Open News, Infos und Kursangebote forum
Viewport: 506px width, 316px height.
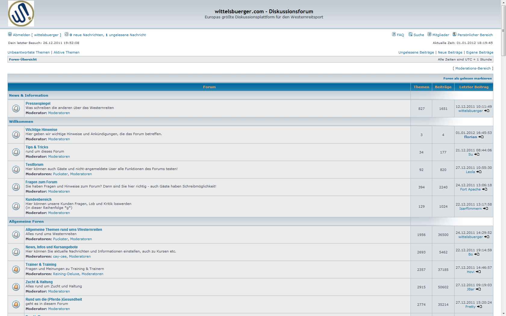(x=52, y=247)
